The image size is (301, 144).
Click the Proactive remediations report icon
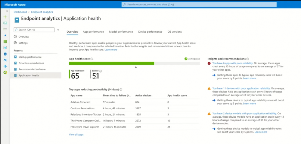click(x=15, y=63)
